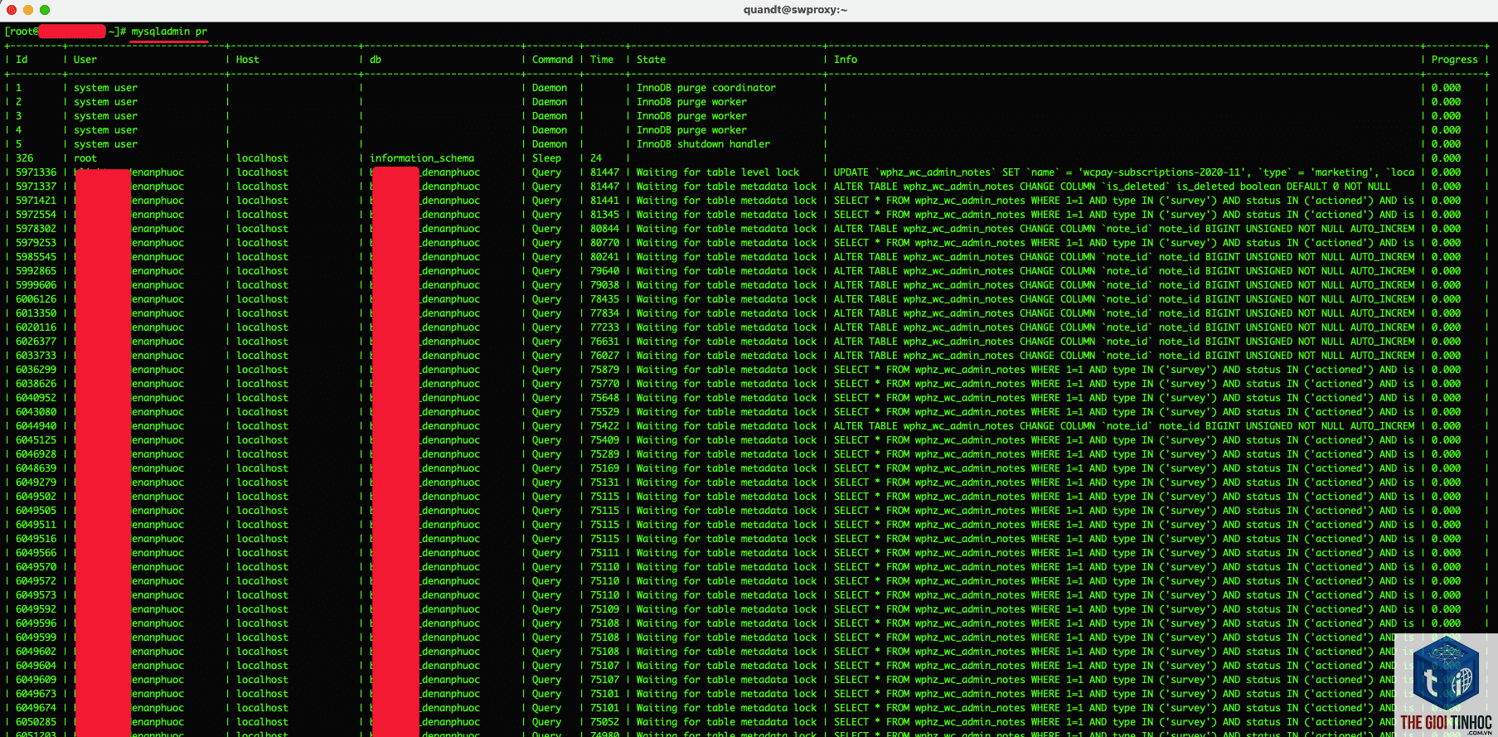Click process Id '5992865'
This screenshot has width=1498, height=737.
(36, 271)
